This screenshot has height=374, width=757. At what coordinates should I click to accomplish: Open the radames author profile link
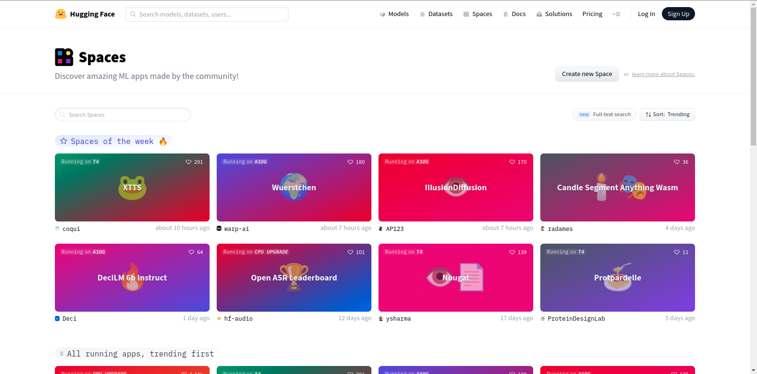click(560, 229)
